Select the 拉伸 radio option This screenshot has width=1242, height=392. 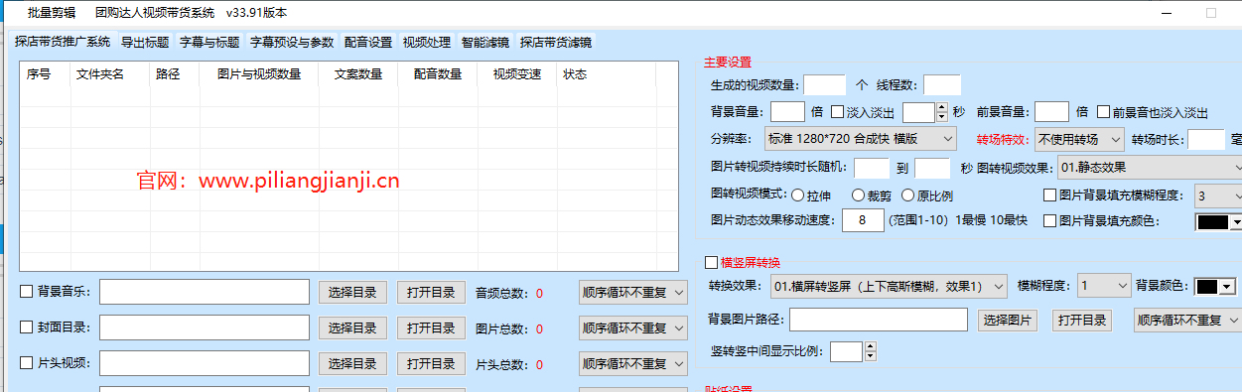(x=798, y=196)
